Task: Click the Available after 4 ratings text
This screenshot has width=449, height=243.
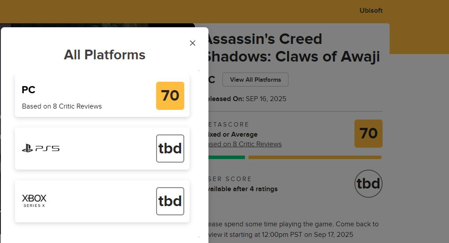Action: pos(243,189)
